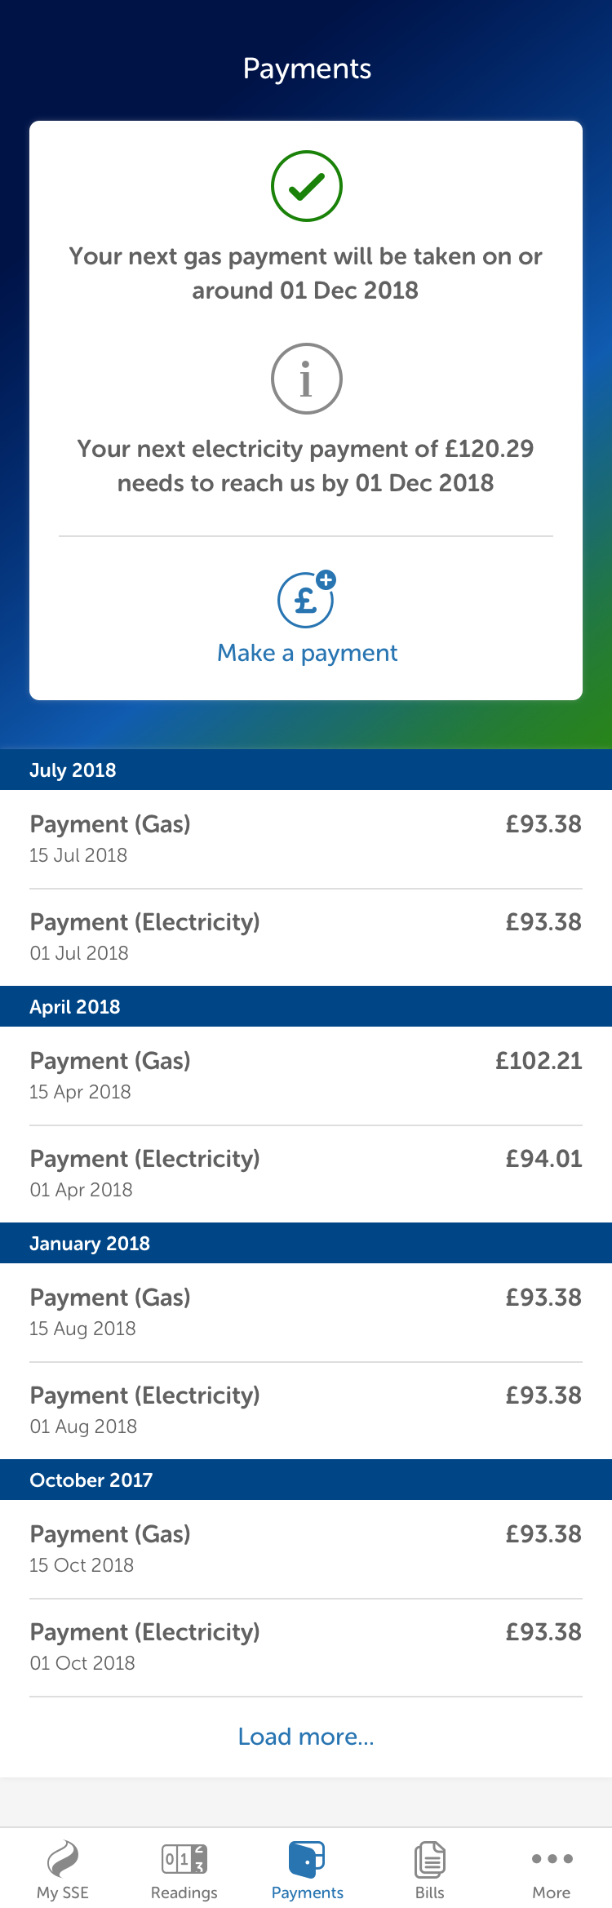The height and width of the screenshot is (1908, 612).
Task: Load more payment history
Action: pyautogui.click(x=306, y=1736)
